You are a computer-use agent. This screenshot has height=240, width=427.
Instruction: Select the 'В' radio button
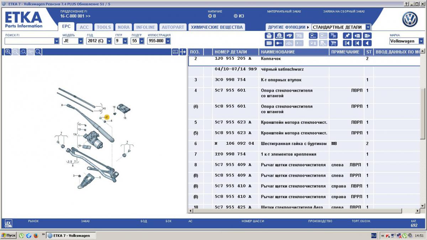(x=210, y=16)
